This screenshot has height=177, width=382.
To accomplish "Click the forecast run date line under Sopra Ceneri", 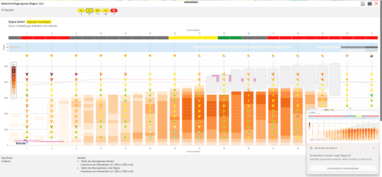I will point(32,26).
